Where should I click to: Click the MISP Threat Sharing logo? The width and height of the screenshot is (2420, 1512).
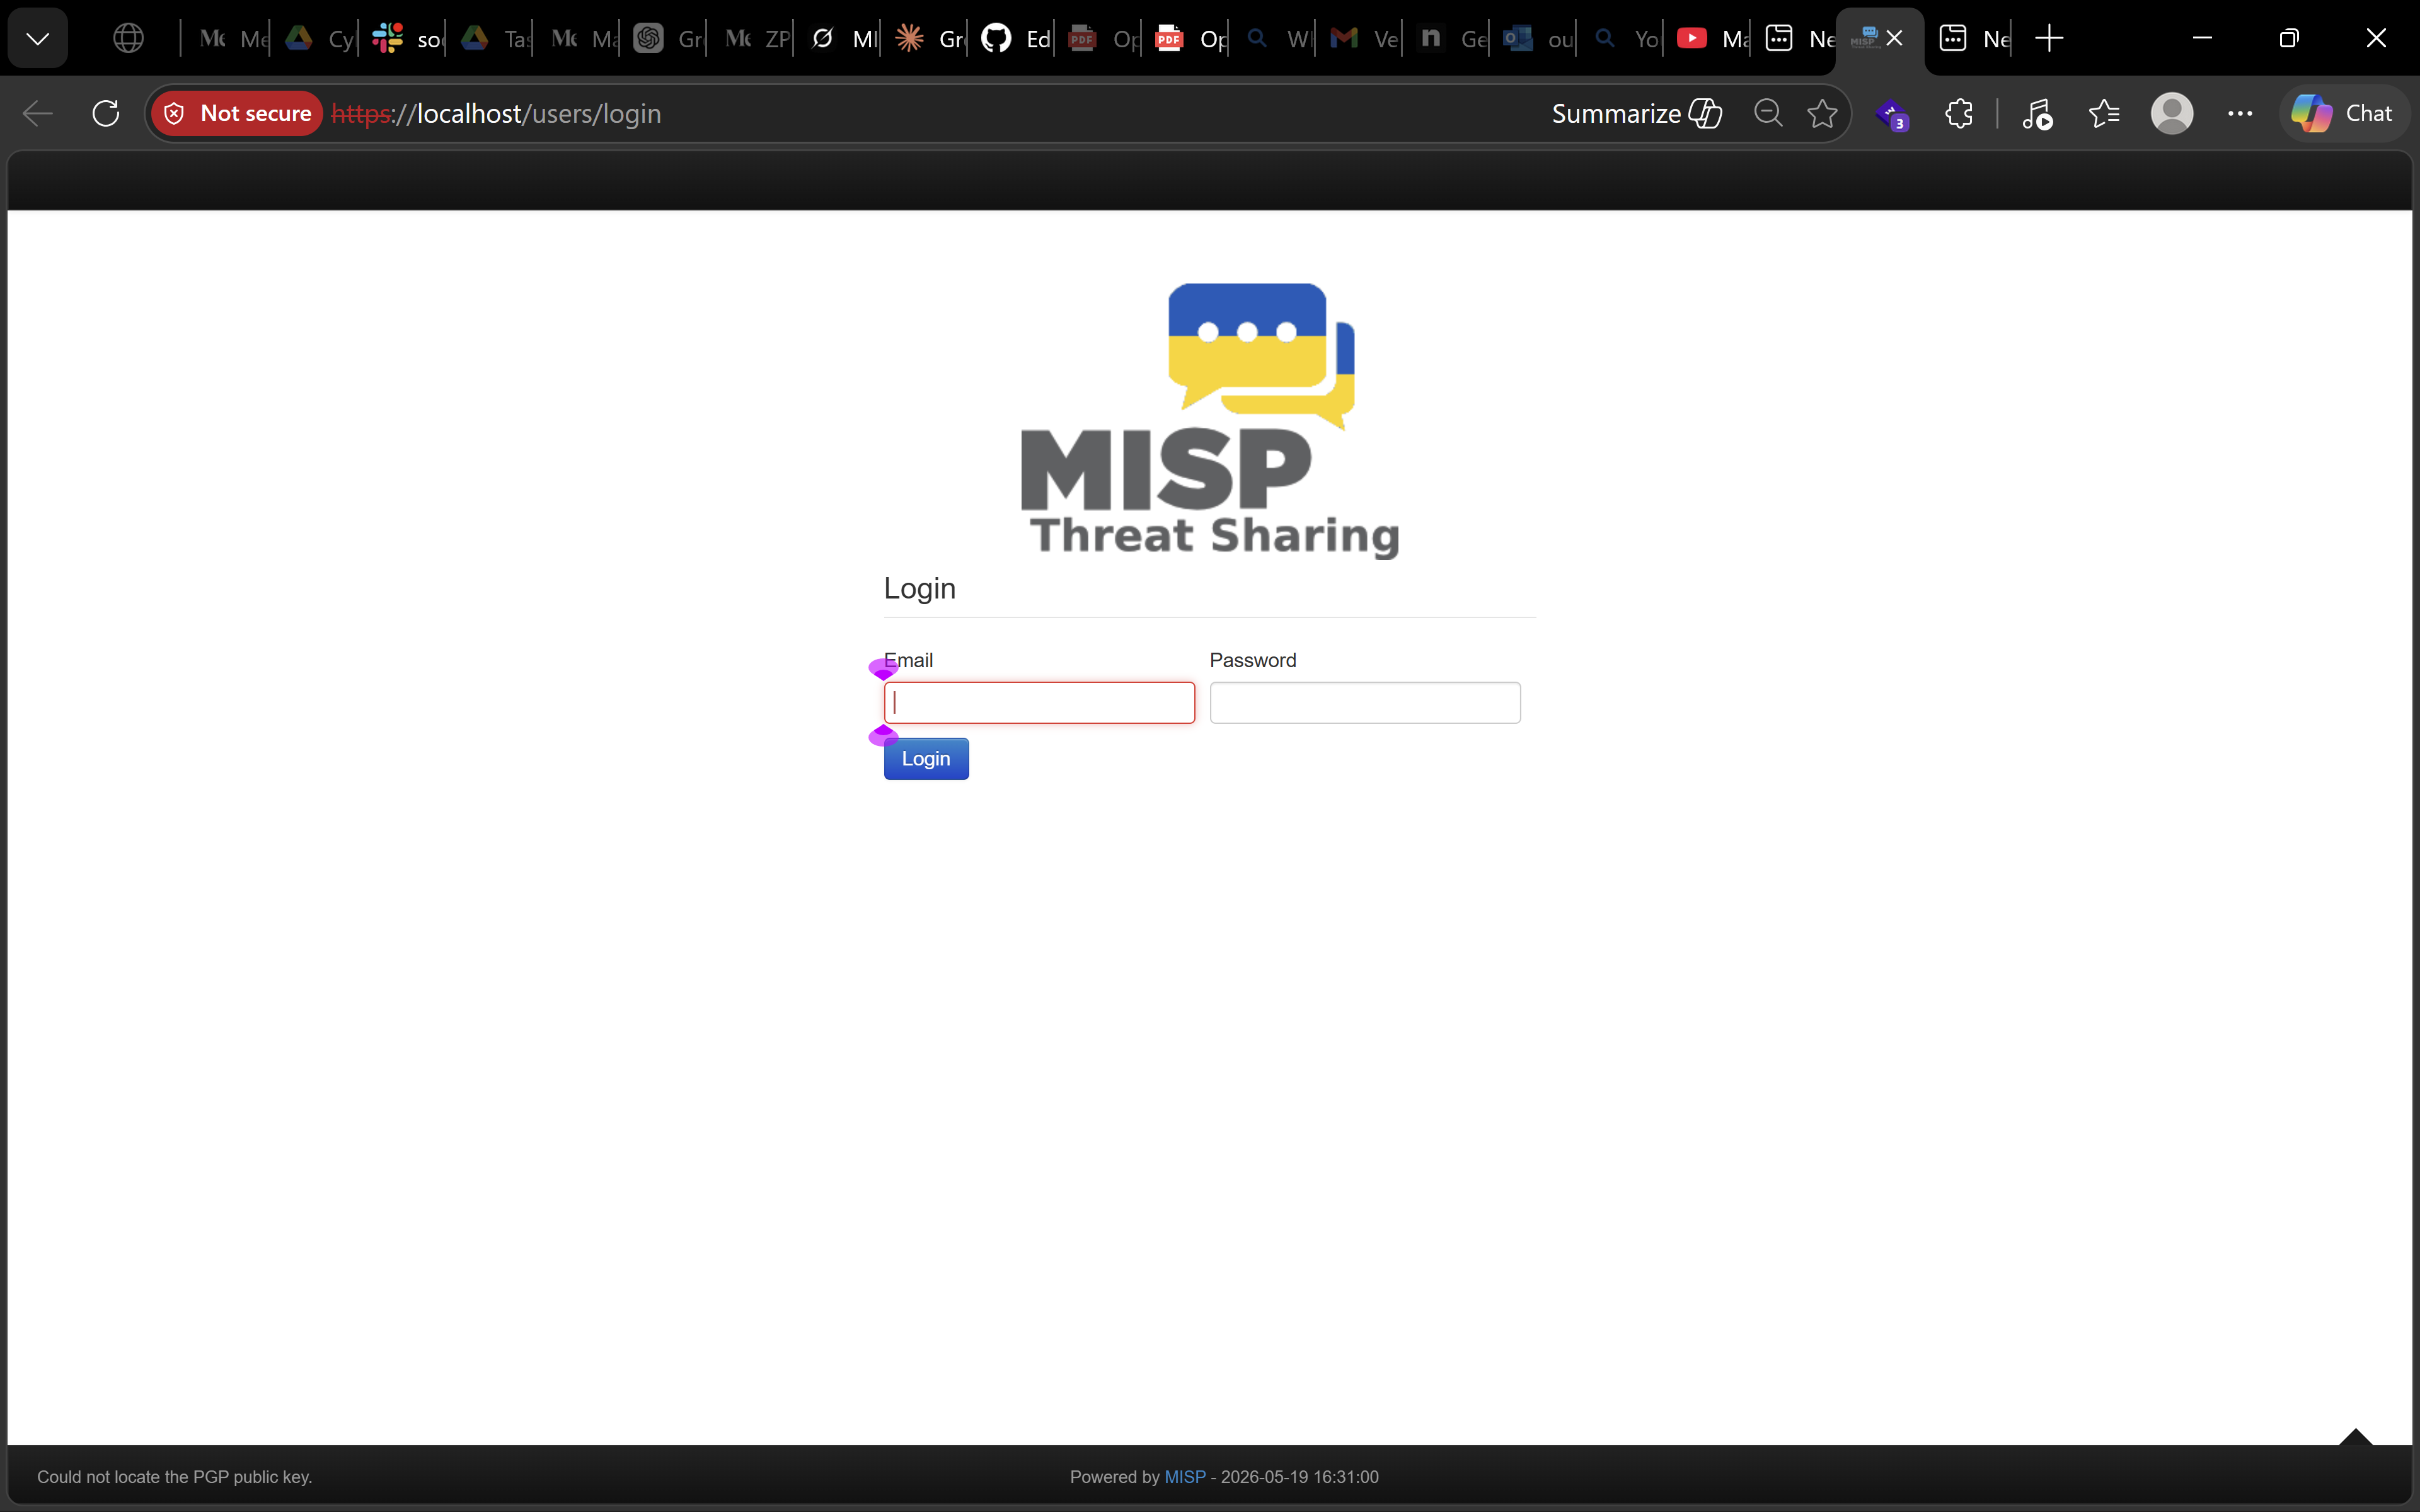click(1210, 420)
